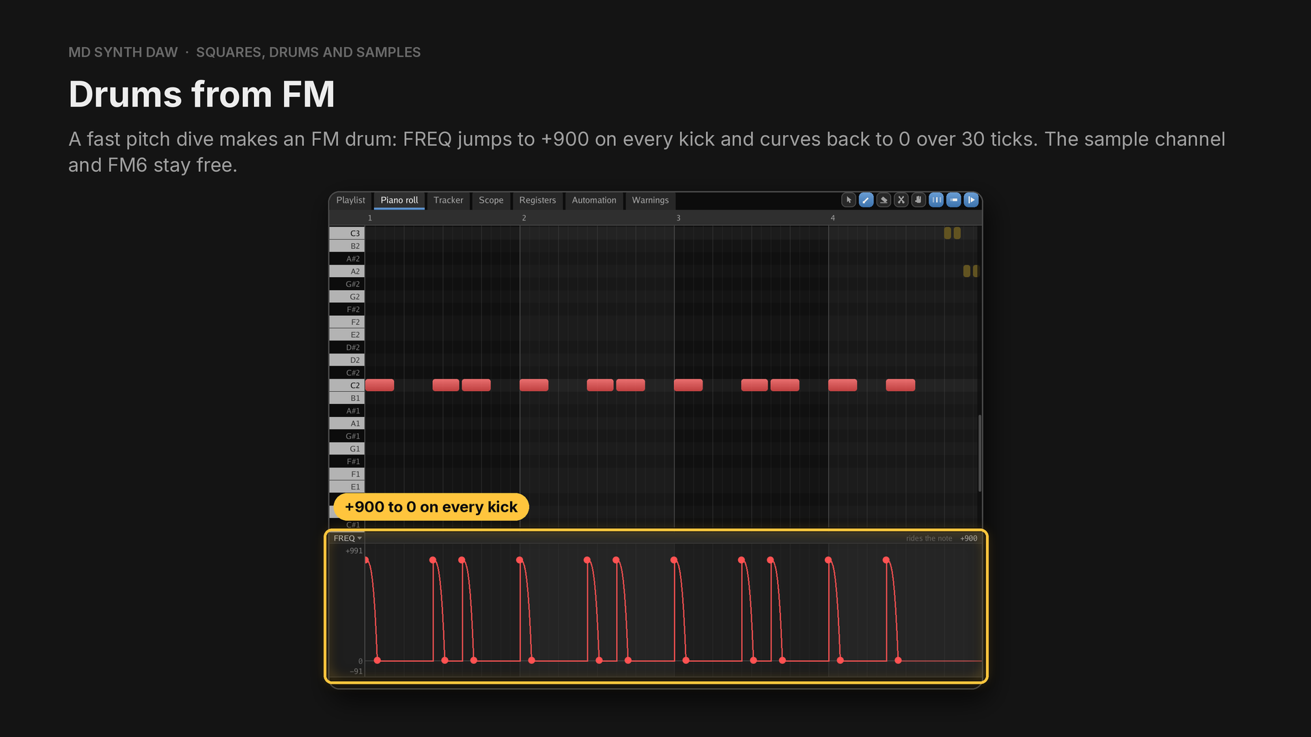Viewport: 1311px width, 737px height.
Task: Pick the hand pan tool
Action: tap(918, 200)
